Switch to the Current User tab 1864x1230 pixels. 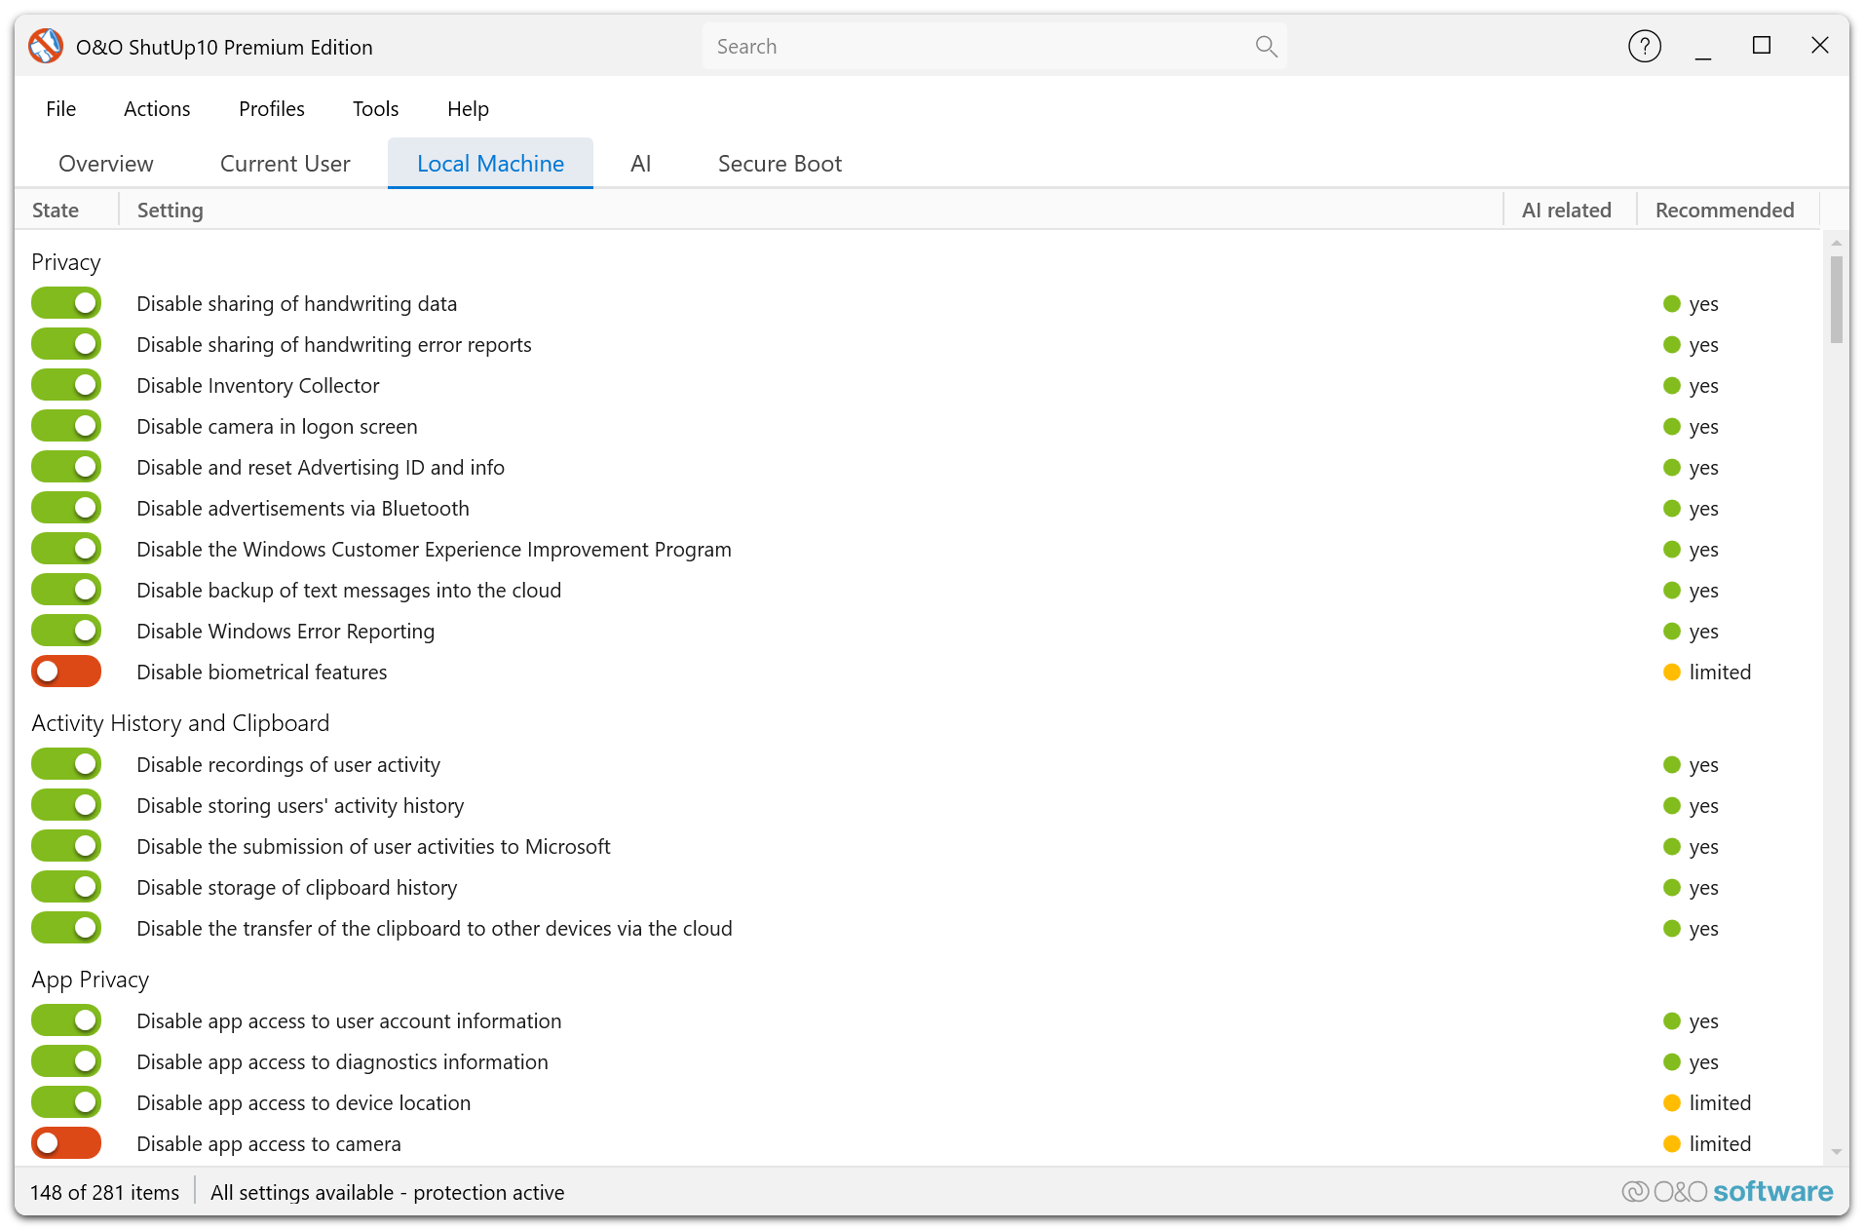[285, 163]
